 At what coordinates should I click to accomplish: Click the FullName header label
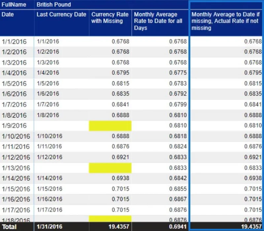14,5
